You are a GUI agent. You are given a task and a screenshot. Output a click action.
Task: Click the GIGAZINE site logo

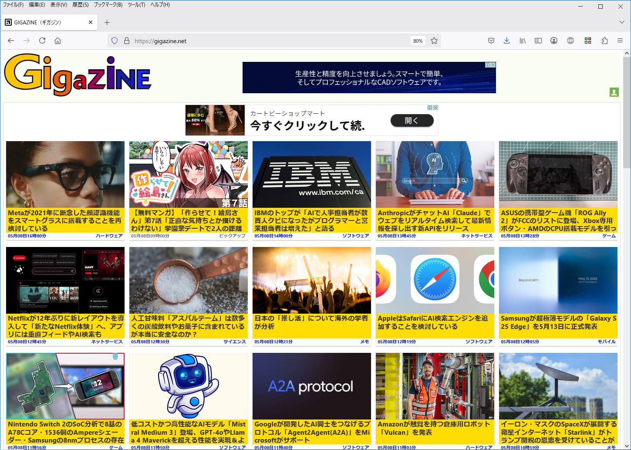click(x=78, y=75)
